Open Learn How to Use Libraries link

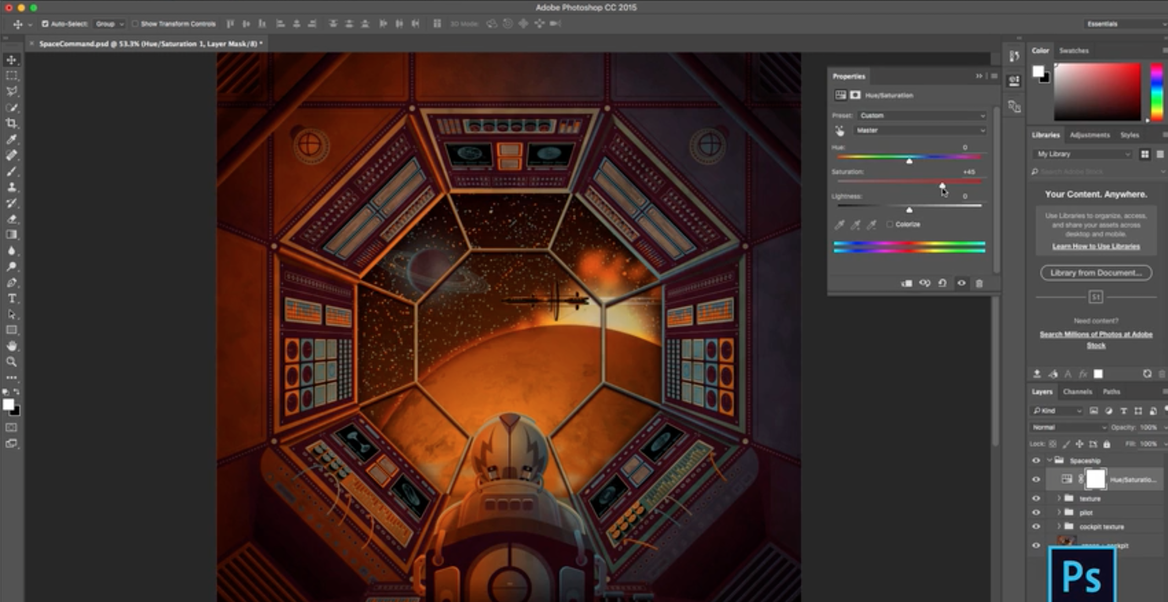point(1096,246)
